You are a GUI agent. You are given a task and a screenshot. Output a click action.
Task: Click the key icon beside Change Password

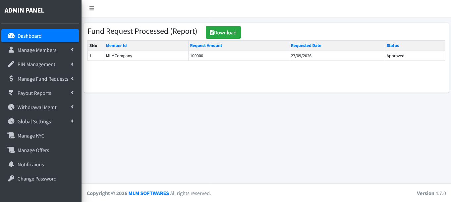(x=11, y=179)
